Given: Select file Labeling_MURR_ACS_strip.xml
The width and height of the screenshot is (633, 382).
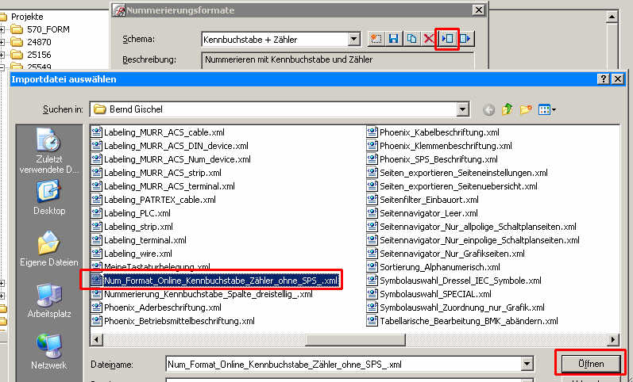Looking at the screenshot, I should click(156, 173).
